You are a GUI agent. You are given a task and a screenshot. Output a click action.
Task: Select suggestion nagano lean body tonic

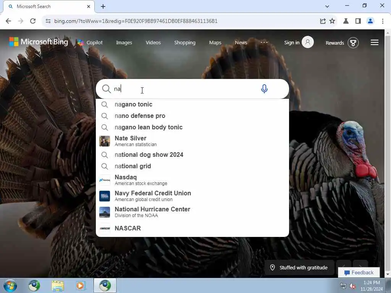pyautogui.click(x=192, y=127)
